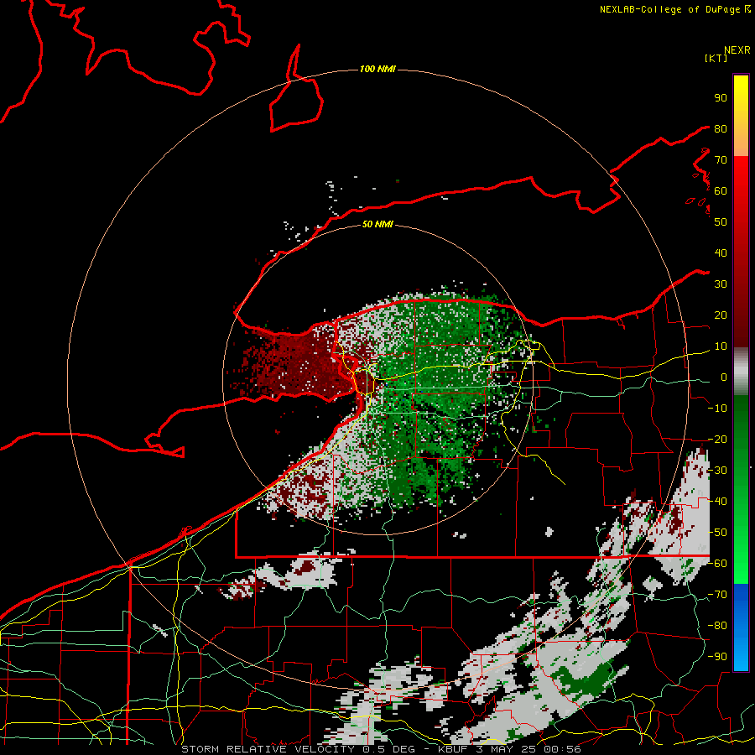
Task: Click the positive 10 scale value
Action: coord(721,346)
